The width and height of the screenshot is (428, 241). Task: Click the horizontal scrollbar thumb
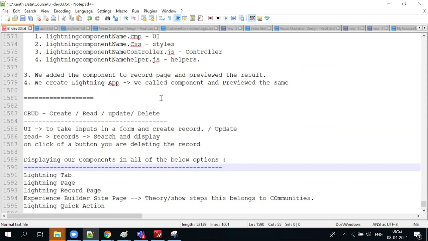coord(75,216)
